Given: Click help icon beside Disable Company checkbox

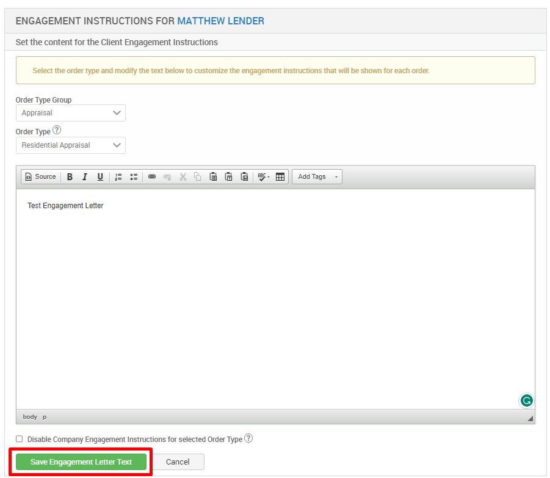Looking at the screenshot, I should pos(248,438).
